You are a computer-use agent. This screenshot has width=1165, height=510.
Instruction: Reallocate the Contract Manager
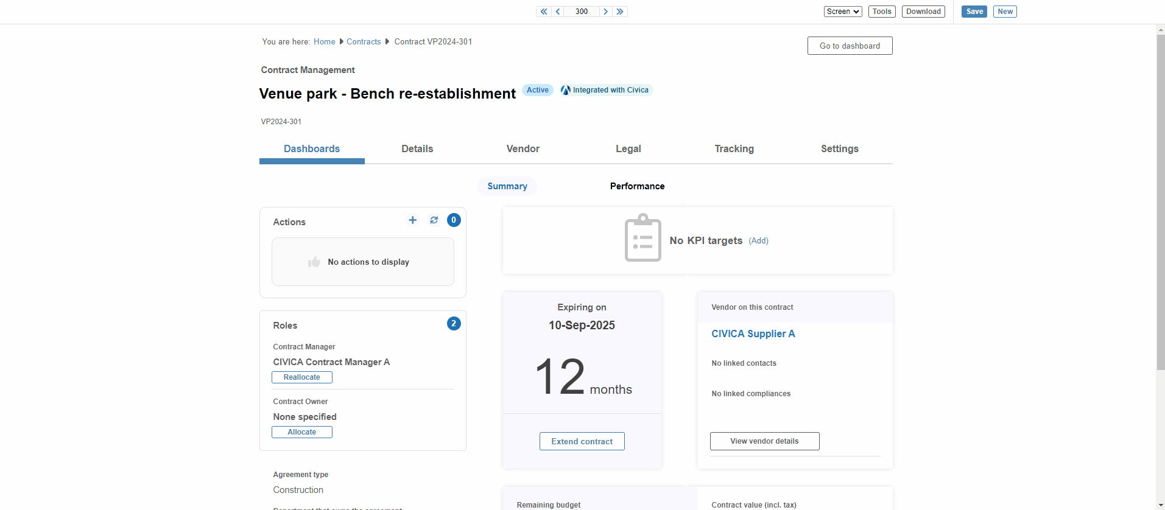[302, 377]
